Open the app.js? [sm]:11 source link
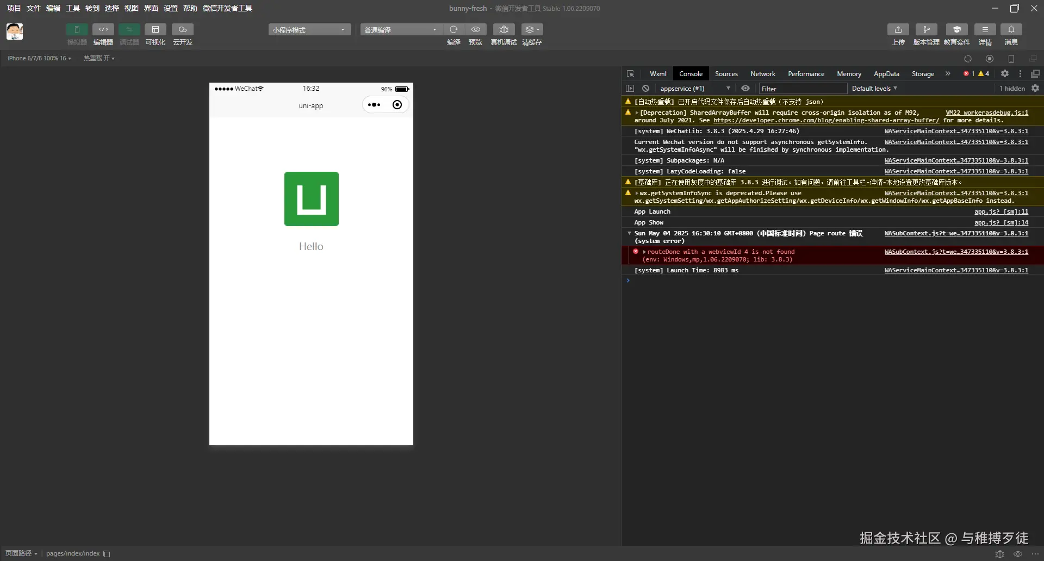The width and height of the screenshot is (1044, 561). pos(1000,212)
